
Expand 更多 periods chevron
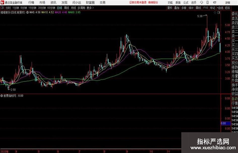point(90,8)
